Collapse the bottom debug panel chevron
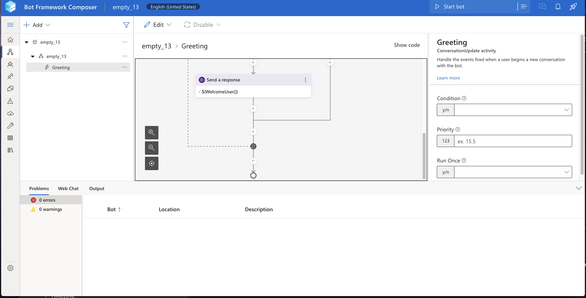The width and height of the screenshot is (586, 298). pyautogui.click(x=579, y=188)
